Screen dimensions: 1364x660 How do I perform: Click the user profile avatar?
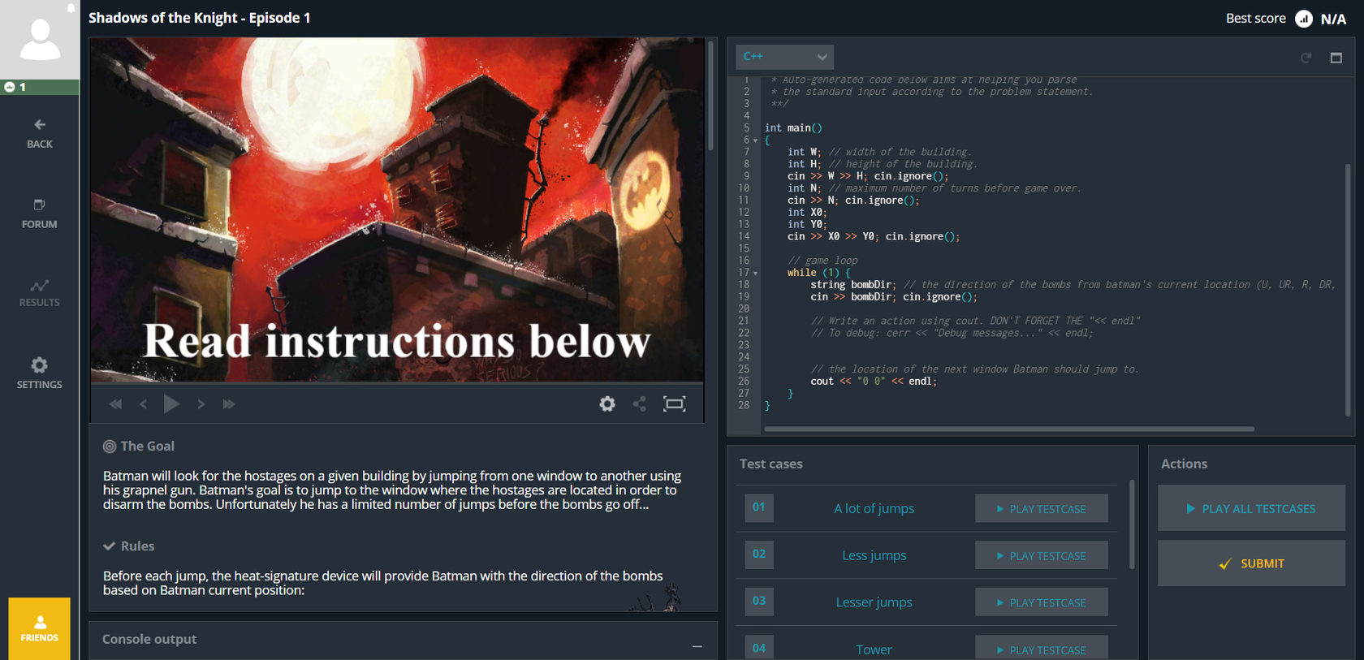40,39
